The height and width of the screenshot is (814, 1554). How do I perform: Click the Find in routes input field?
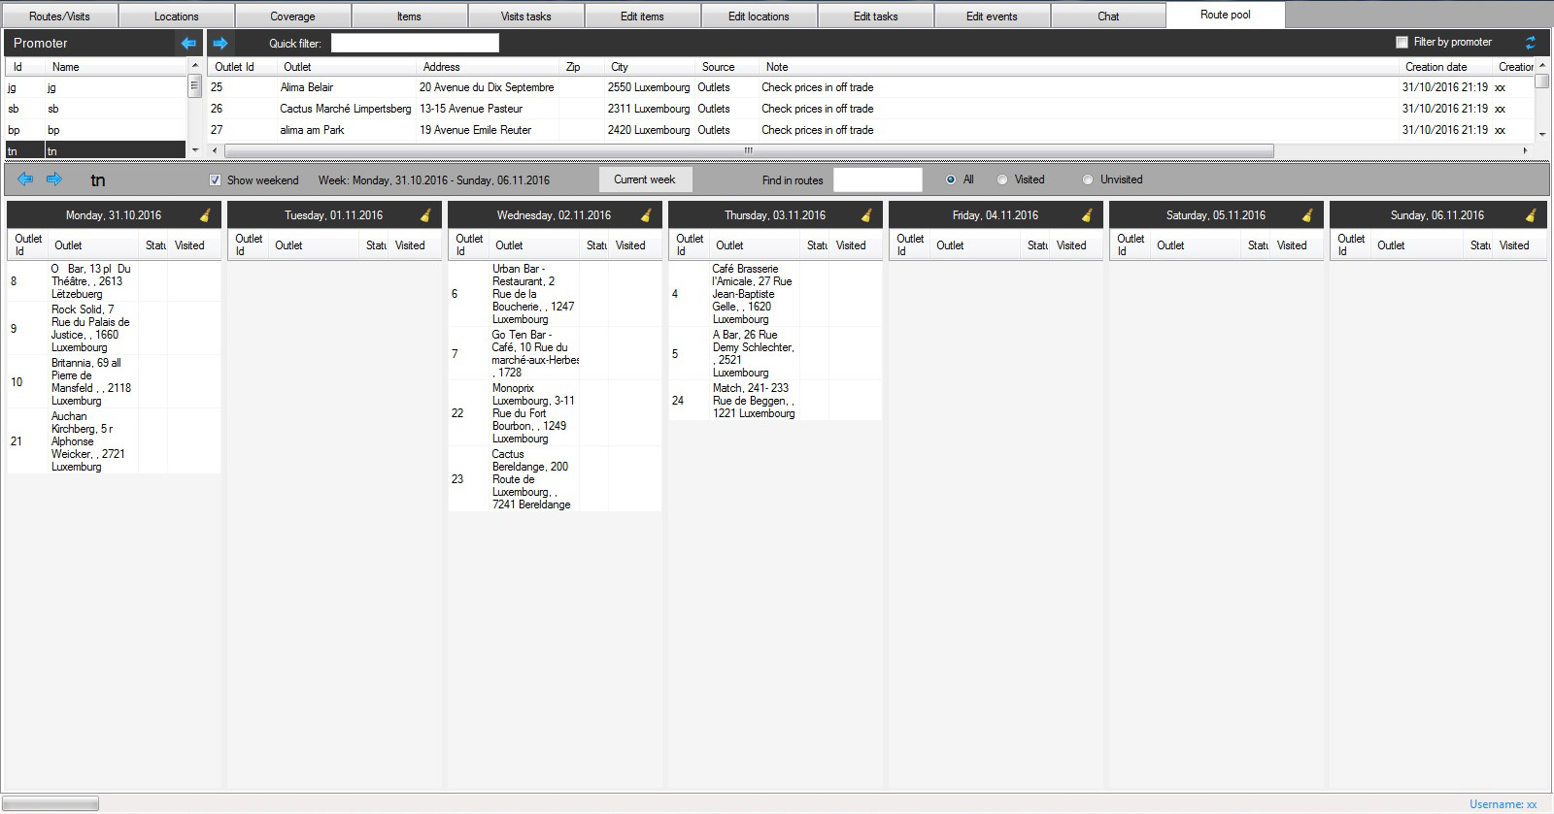pyautogui.click(x=877, y=179)
